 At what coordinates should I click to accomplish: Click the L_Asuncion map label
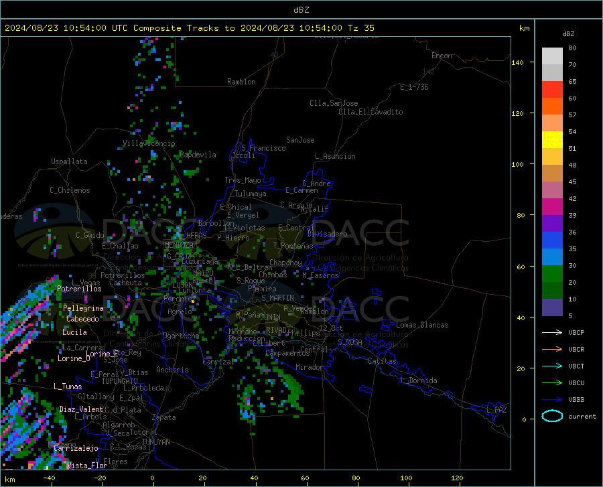[335, 156]
